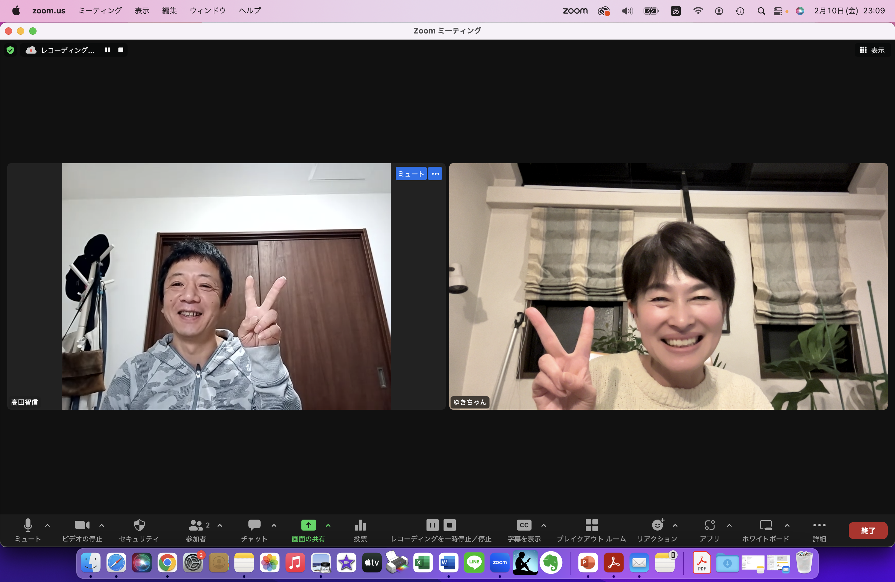Click the green encryption shield icon
The image size is (895, 582).
(11, 50)
